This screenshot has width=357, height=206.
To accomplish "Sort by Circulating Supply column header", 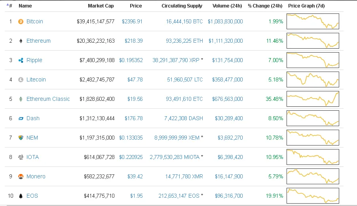I will click(x=182, y=6).
